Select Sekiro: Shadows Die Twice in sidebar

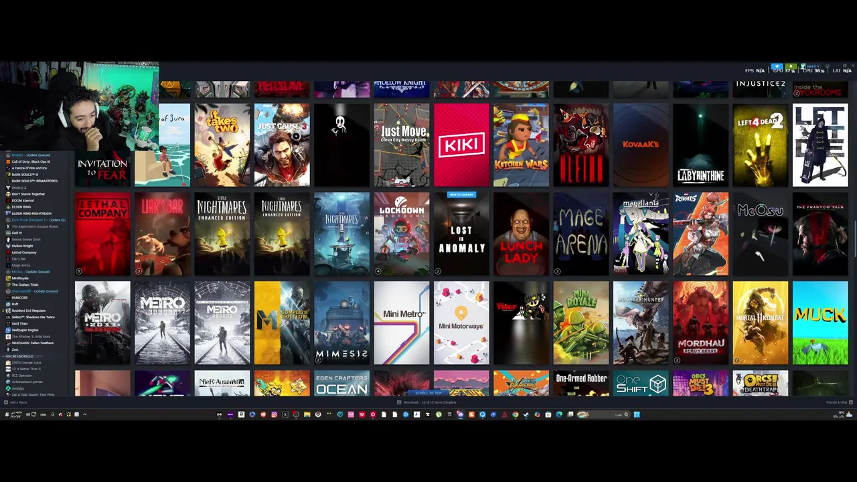tap(30, 317)
